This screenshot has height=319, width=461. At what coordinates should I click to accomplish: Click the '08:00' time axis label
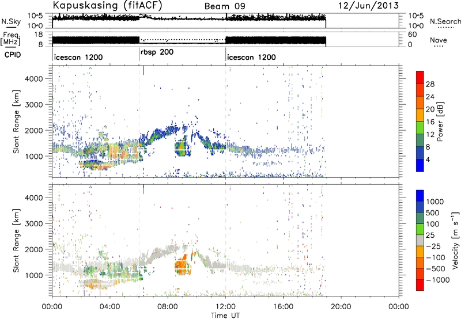point(168,307)
